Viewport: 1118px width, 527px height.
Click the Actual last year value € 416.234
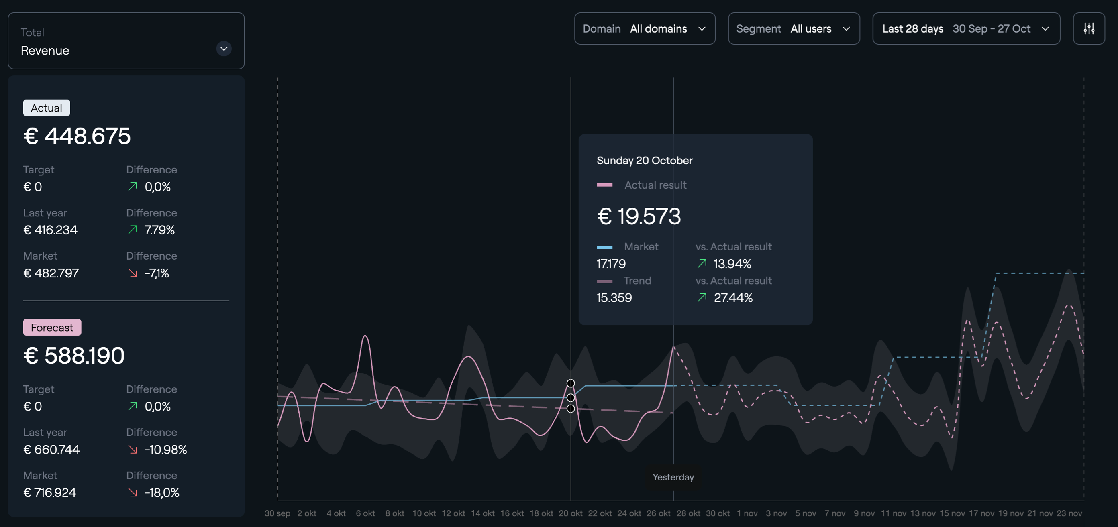coord(50,230)
